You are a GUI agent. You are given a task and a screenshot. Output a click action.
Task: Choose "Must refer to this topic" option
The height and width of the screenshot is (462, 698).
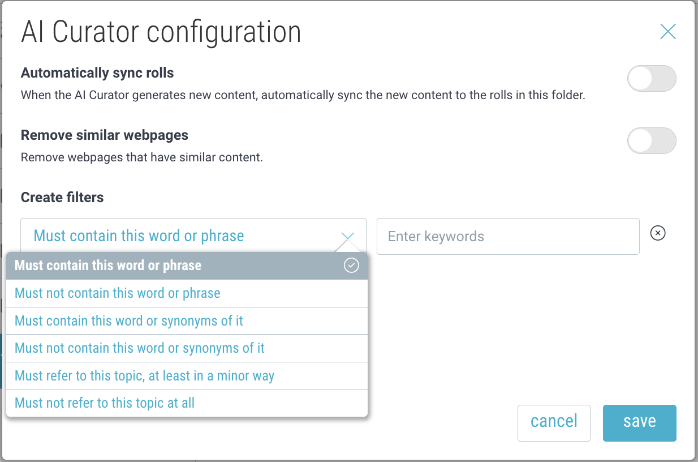coord(144,376)
